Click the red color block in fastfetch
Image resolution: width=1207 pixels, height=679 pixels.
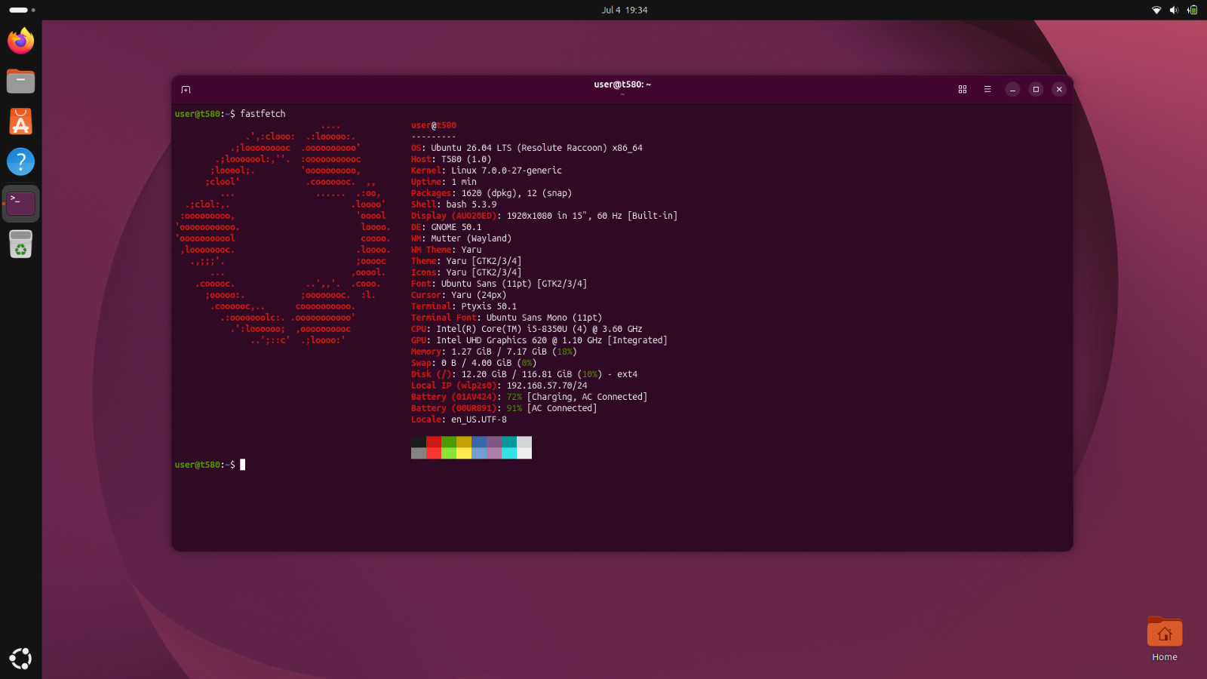click(x=434, y=442)
